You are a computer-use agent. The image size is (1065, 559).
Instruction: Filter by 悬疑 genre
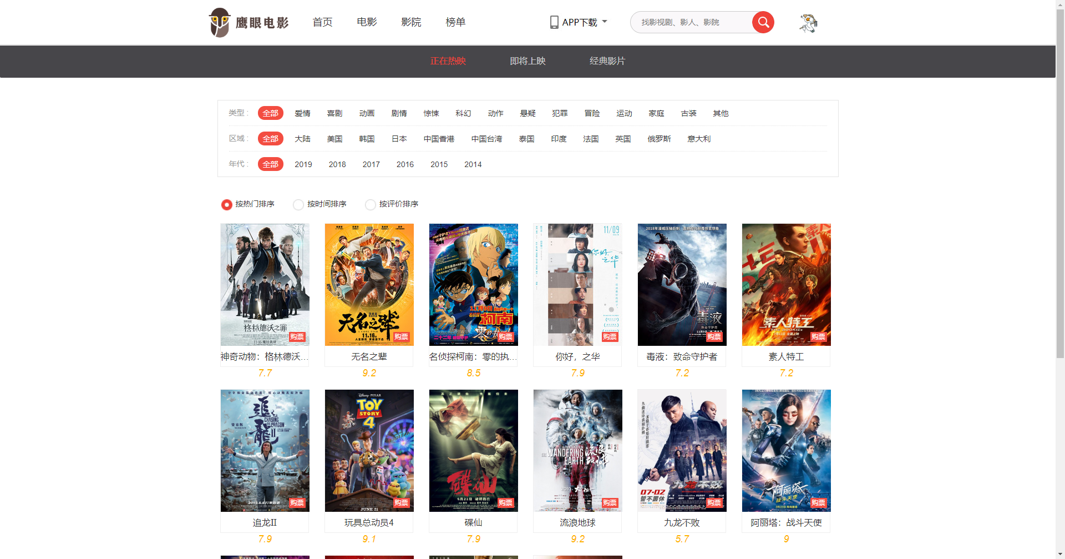(x=528, y=113)
